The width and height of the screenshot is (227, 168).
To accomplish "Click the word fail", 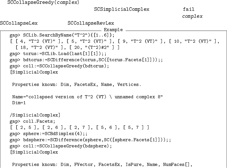I will click(x=188, y=9).
